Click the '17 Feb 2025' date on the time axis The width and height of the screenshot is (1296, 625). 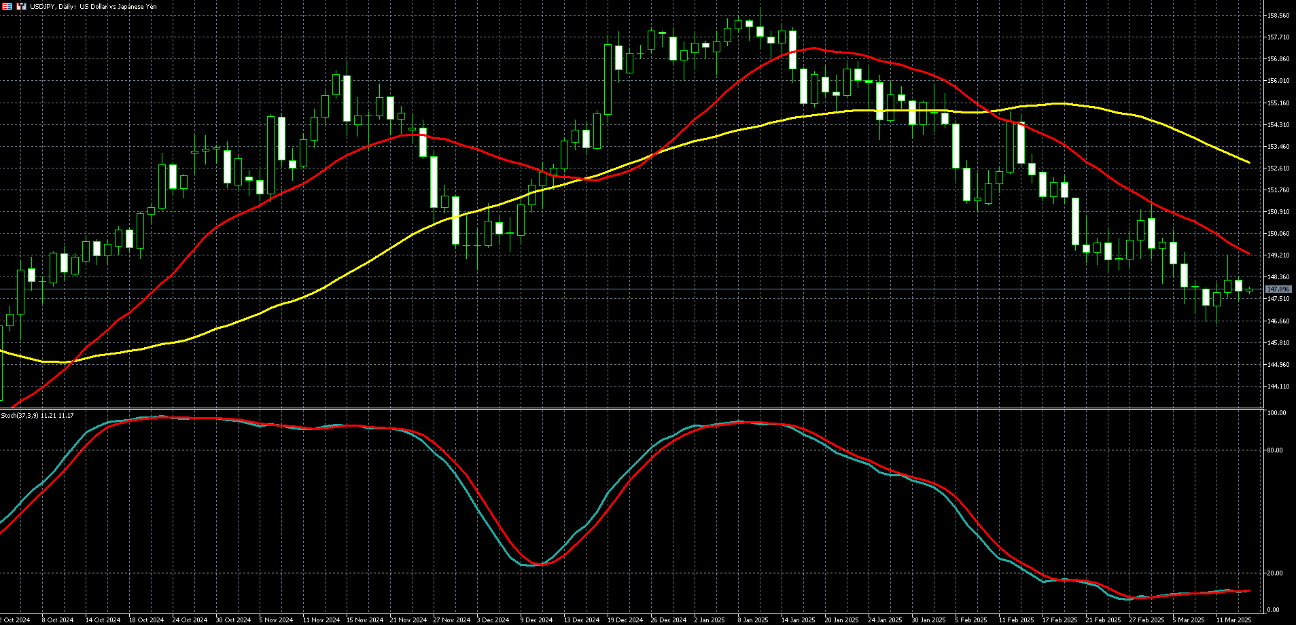tap(1059, 620)
